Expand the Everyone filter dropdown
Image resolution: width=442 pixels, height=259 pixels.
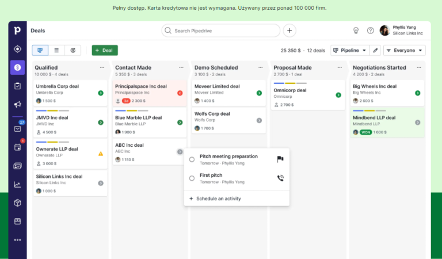point(404,51)
